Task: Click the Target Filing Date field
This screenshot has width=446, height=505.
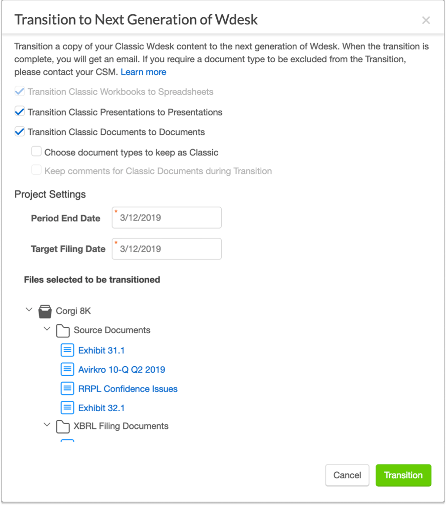Action: click(x=167, y=249)
